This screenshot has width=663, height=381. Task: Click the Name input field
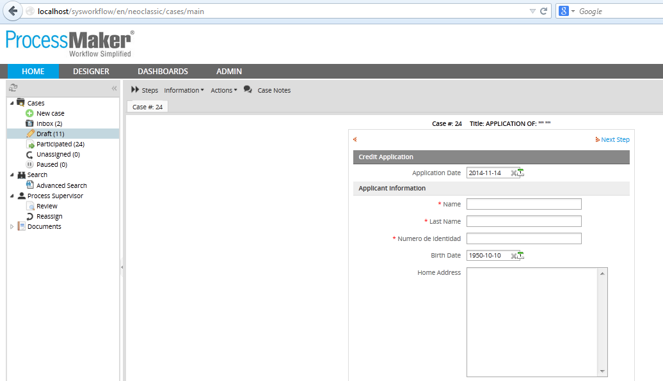[523, 204]
